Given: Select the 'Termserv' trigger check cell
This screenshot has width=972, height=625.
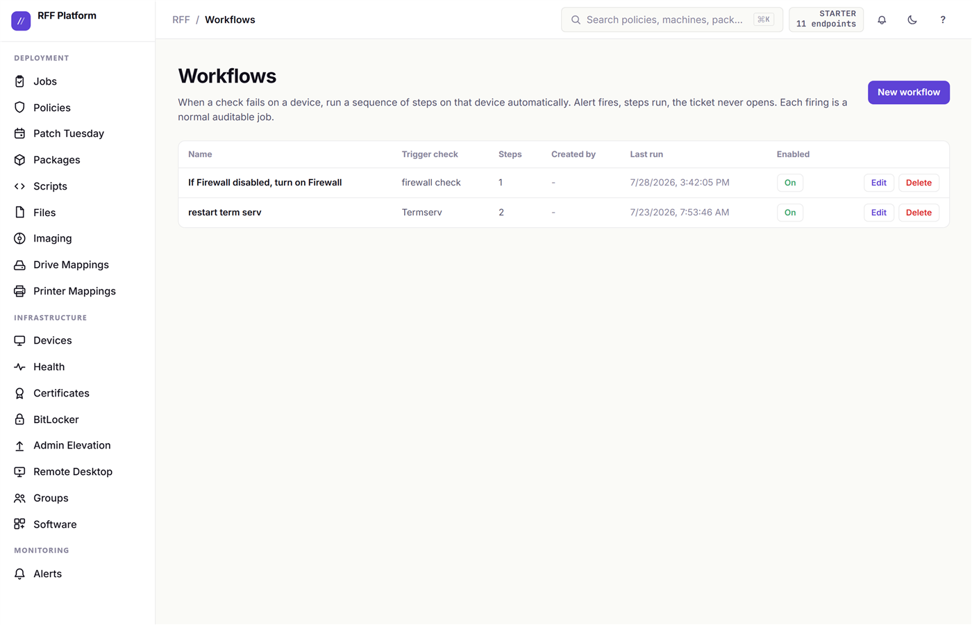Looking at the screenshot, I should 422,212.
